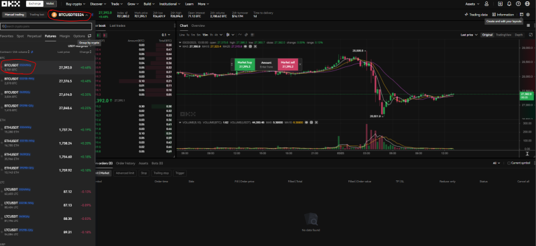536x246 pixels.
Task: Open the user profile icon
Action: click(x=486, y=4)
